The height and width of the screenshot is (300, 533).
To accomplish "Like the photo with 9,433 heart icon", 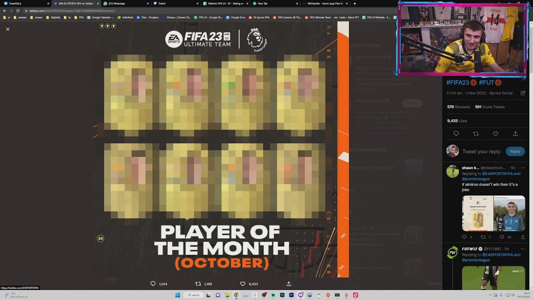I will tap(243, 284).
